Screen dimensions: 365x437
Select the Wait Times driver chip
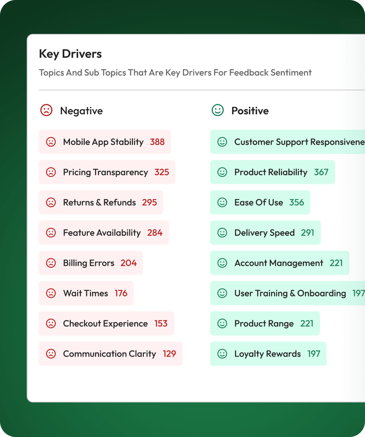[86, 294]
